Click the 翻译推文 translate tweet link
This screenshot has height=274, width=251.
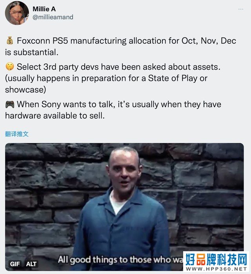17,134
